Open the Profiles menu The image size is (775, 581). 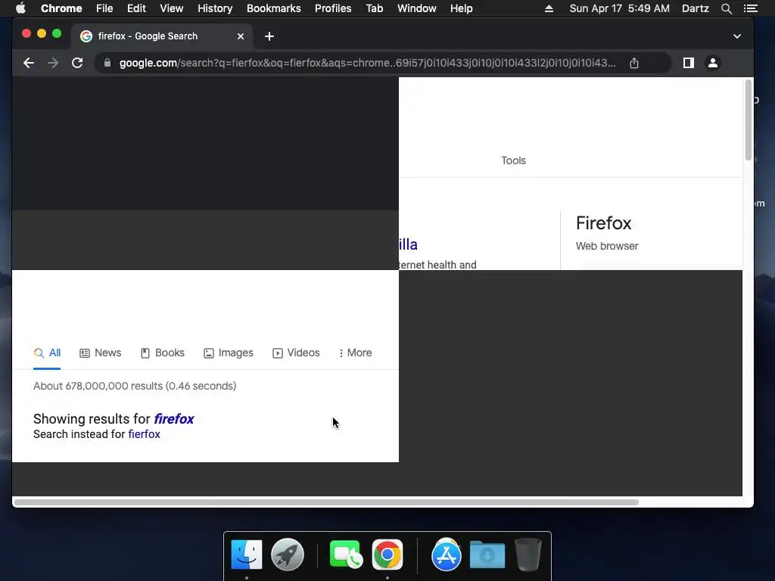pos(333,8)
